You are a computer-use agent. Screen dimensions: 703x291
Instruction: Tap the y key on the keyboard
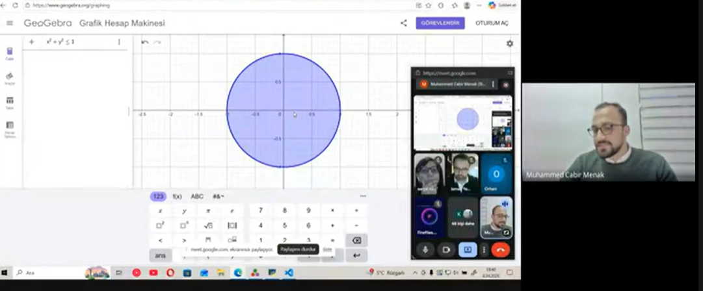(x=184, y=211)
